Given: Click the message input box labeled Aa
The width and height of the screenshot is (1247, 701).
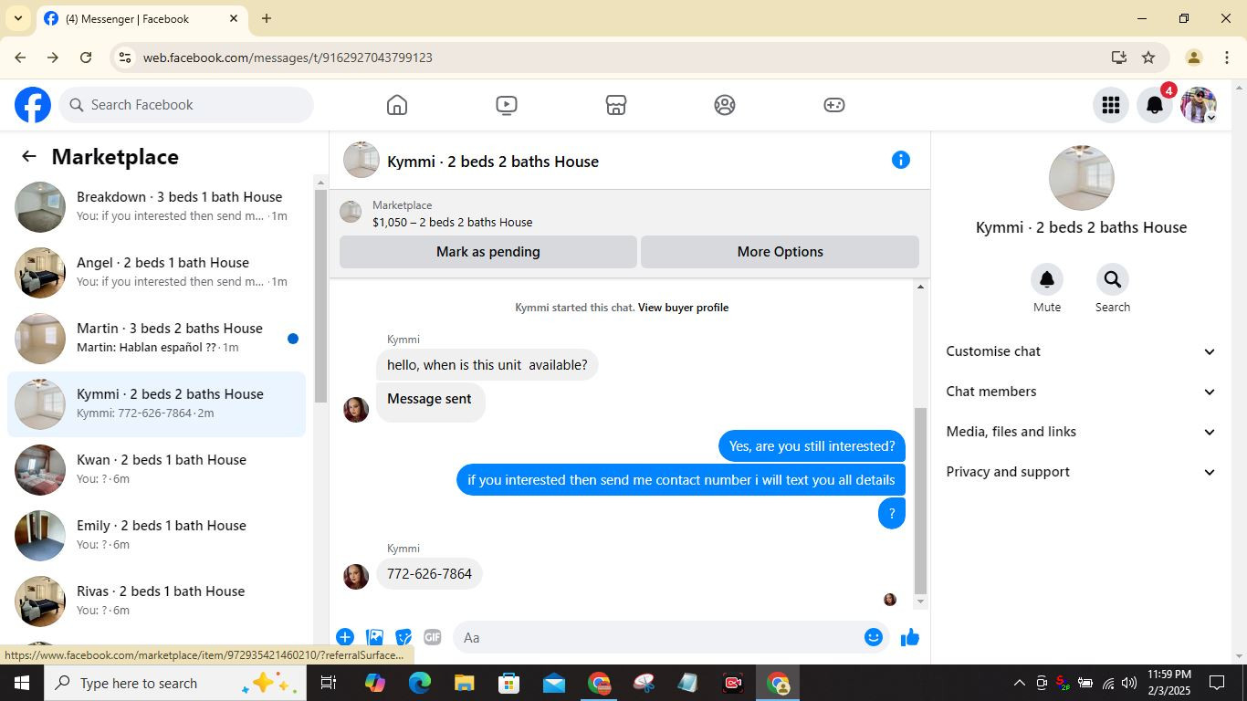Looking at the screenshot, I should 670,637.
